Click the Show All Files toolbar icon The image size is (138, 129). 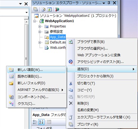tap(43, 10)
